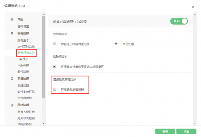The image size is (201, 137).
Task: Go to 病毒查杀 settings
Action: [x=23, y=40]
